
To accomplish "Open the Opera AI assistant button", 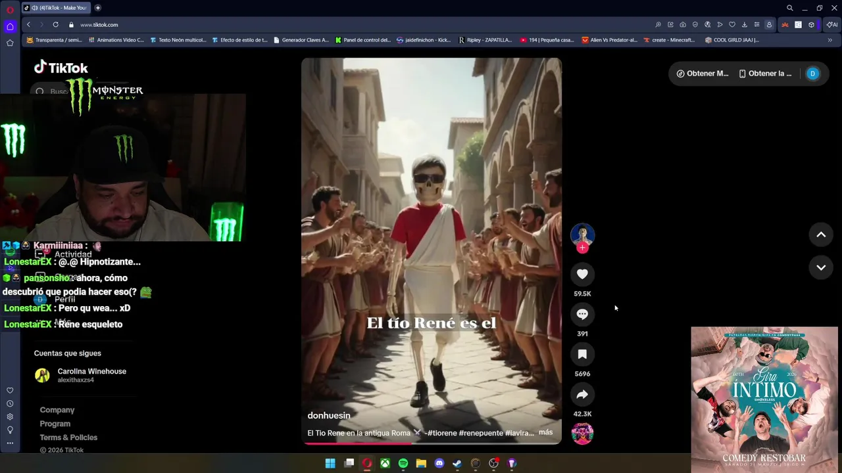I will [x=832, y=24].
